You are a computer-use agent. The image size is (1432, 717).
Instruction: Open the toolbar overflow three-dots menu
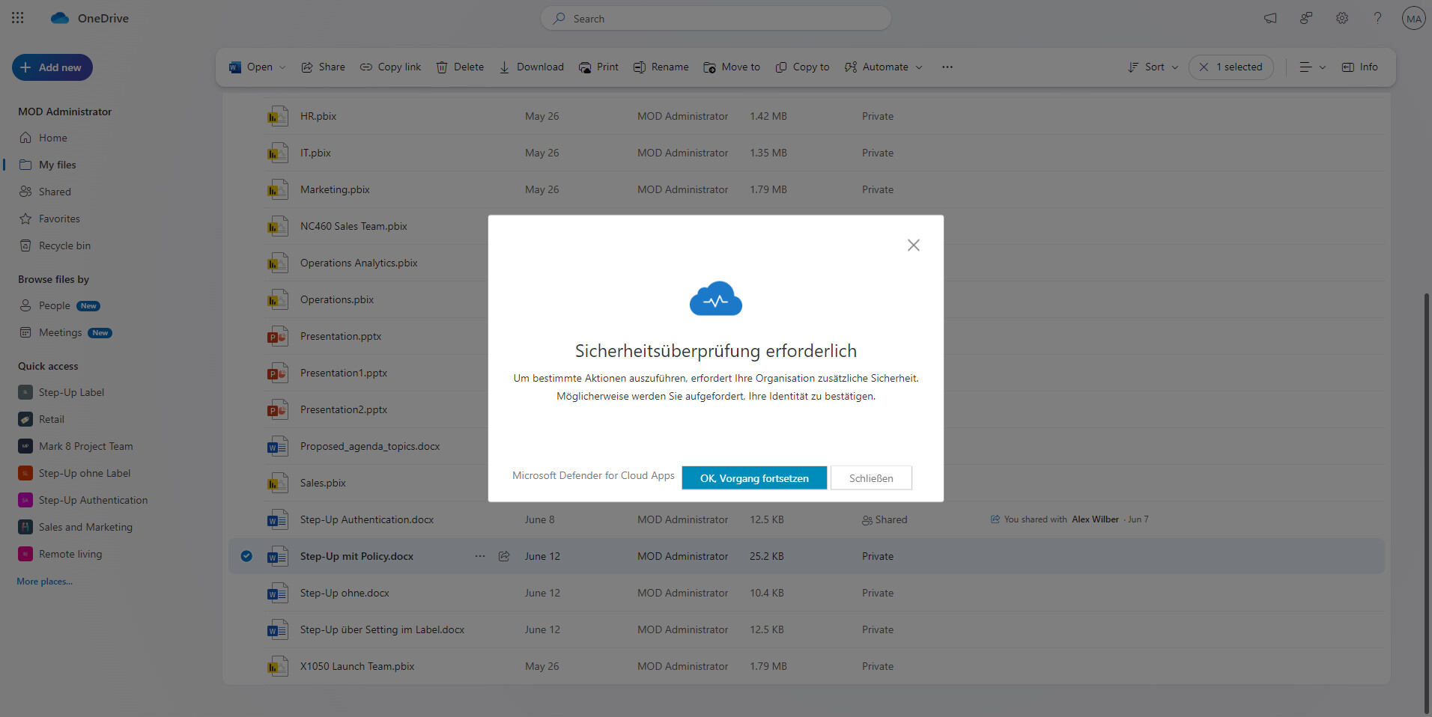pos(947,67)
